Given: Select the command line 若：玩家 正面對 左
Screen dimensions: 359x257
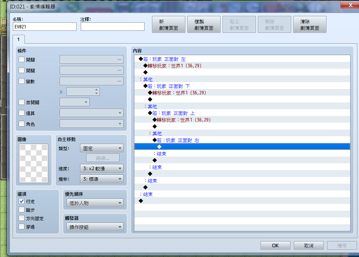Looking at the screenshot, I should pos(242,59).
